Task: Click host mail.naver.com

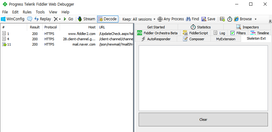Action: click(84, 44)
